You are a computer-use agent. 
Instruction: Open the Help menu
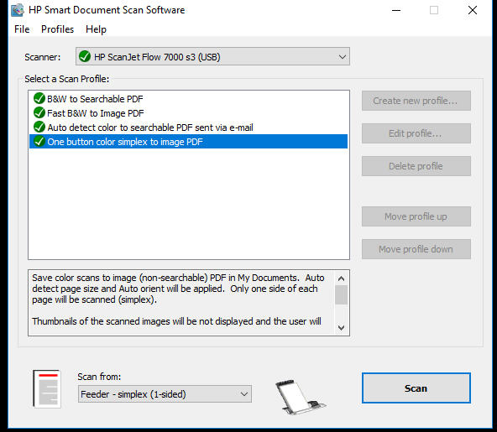pos(96,29)
